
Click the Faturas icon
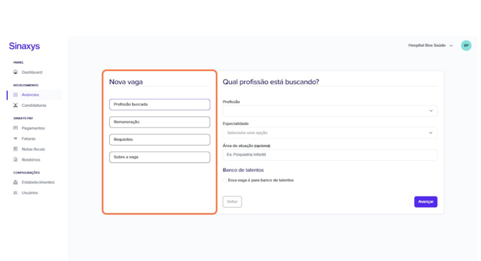[x=15, y=138]
